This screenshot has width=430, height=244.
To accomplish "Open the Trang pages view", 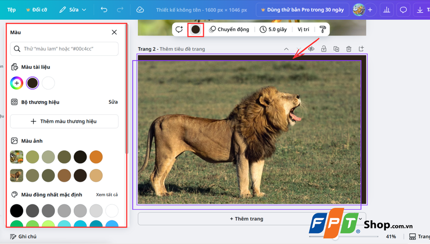I will coord(419,236).
